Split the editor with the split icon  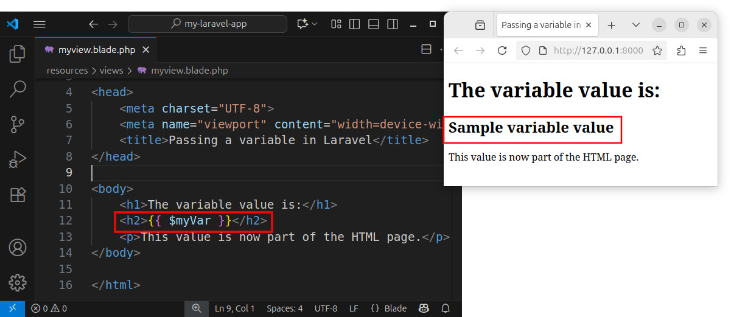[x=427, y=50]
